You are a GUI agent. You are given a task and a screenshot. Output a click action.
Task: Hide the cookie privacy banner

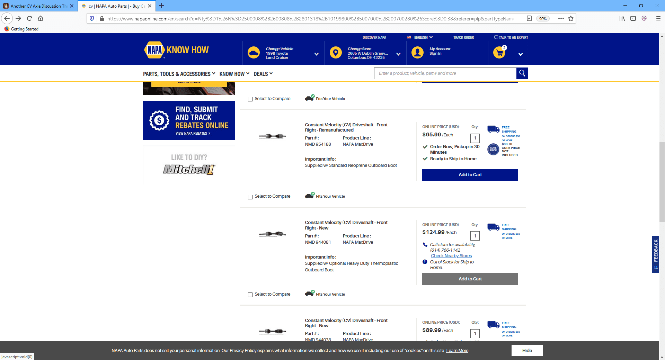[527, 350]
